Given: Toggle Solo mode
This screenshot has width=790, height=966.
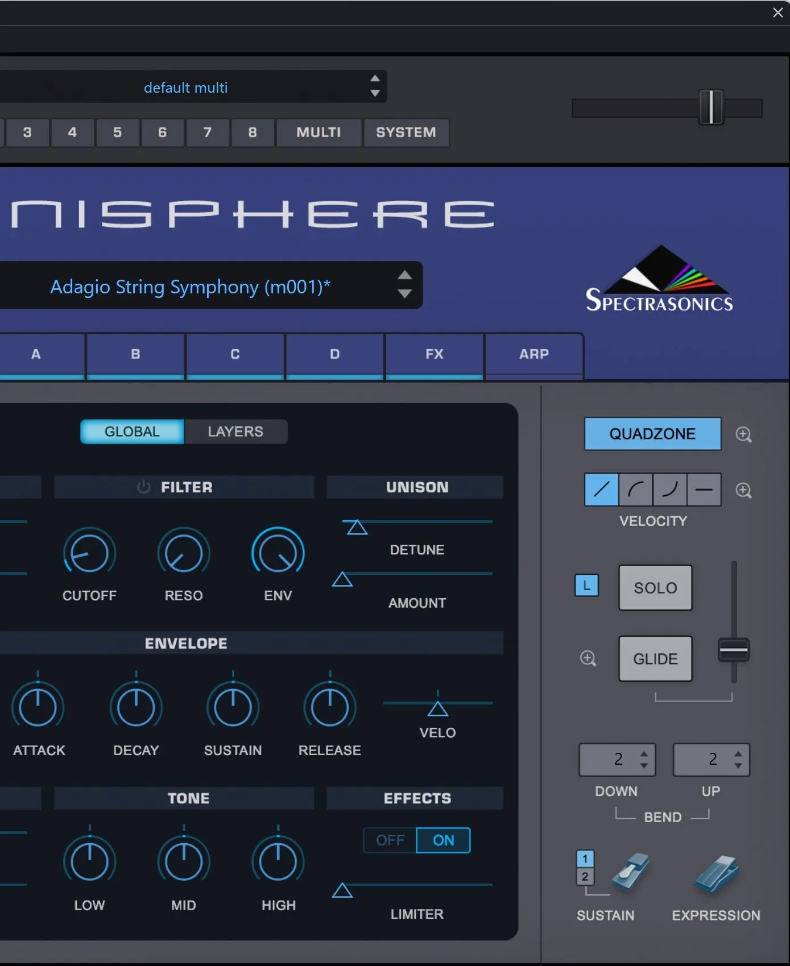Looking at the screenshot, I should 655,587.
